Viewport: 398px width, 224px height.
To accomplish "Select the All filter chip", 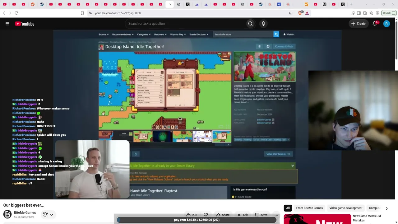I will click(x=288, y=208).
